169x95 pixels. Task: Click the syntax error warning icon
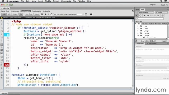pos(2,18)
